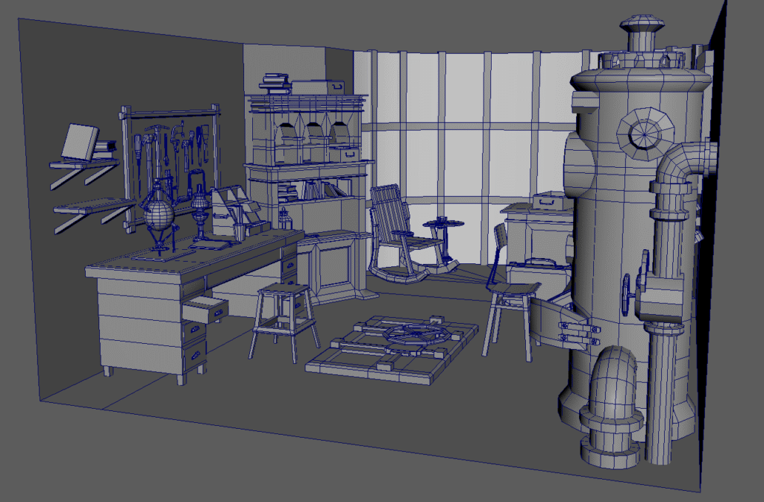Click the lower empty wall shelf

[88, 207]
